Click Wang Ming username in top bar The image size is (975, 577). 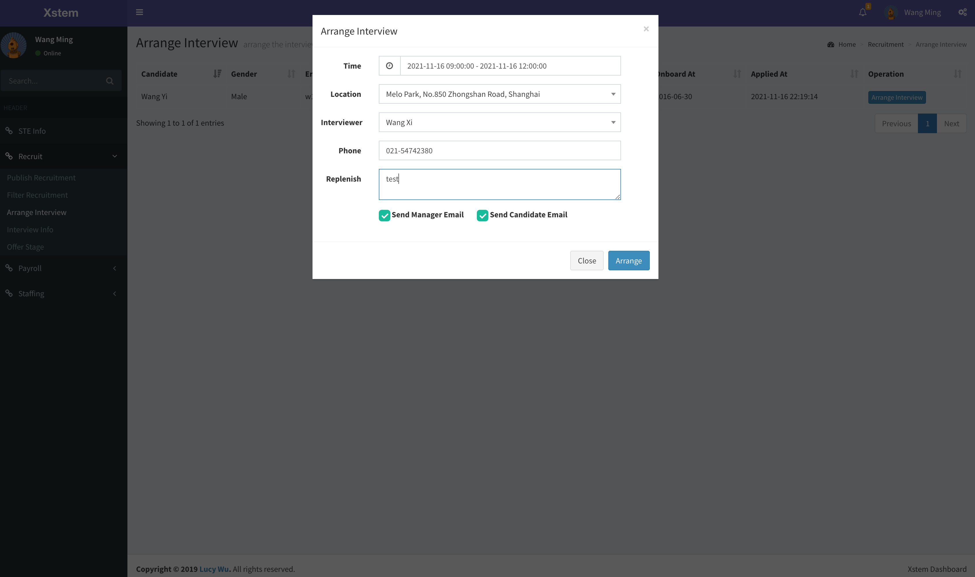(922, 12)
